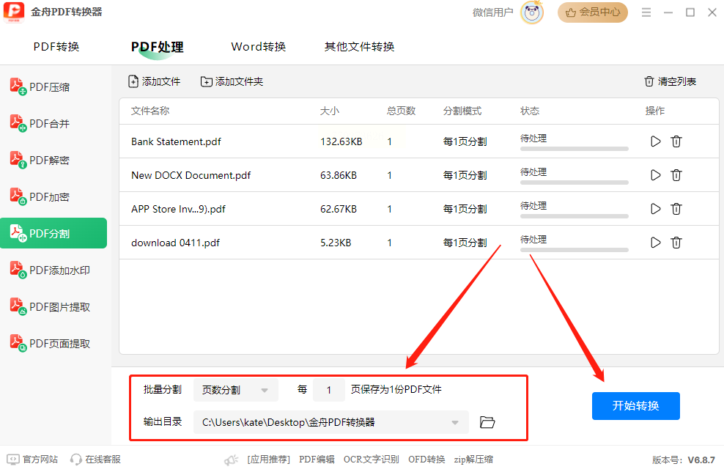Delete download 0411.pdf with the trash icon
The width and height of the screenshot is (724, 472).
click(x=676, y=243)
